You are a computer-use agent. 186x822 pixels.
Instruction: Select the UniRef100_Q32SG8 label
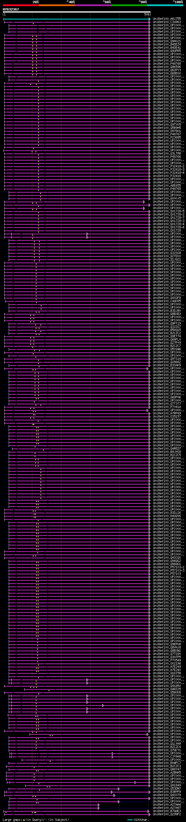(167, 253)
